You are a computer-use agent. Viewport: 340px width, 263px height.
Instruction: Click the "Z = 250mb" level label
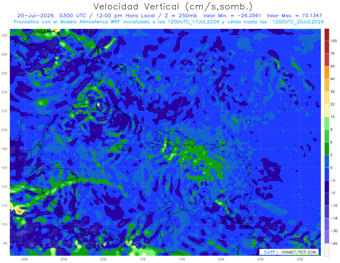[181, 16]
